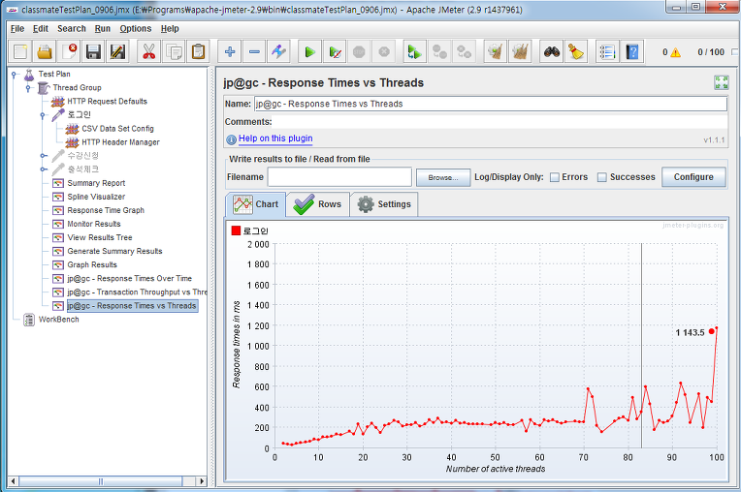
Task: Open the Help menu
Action: pyautogui.click(x=170, y=29)
